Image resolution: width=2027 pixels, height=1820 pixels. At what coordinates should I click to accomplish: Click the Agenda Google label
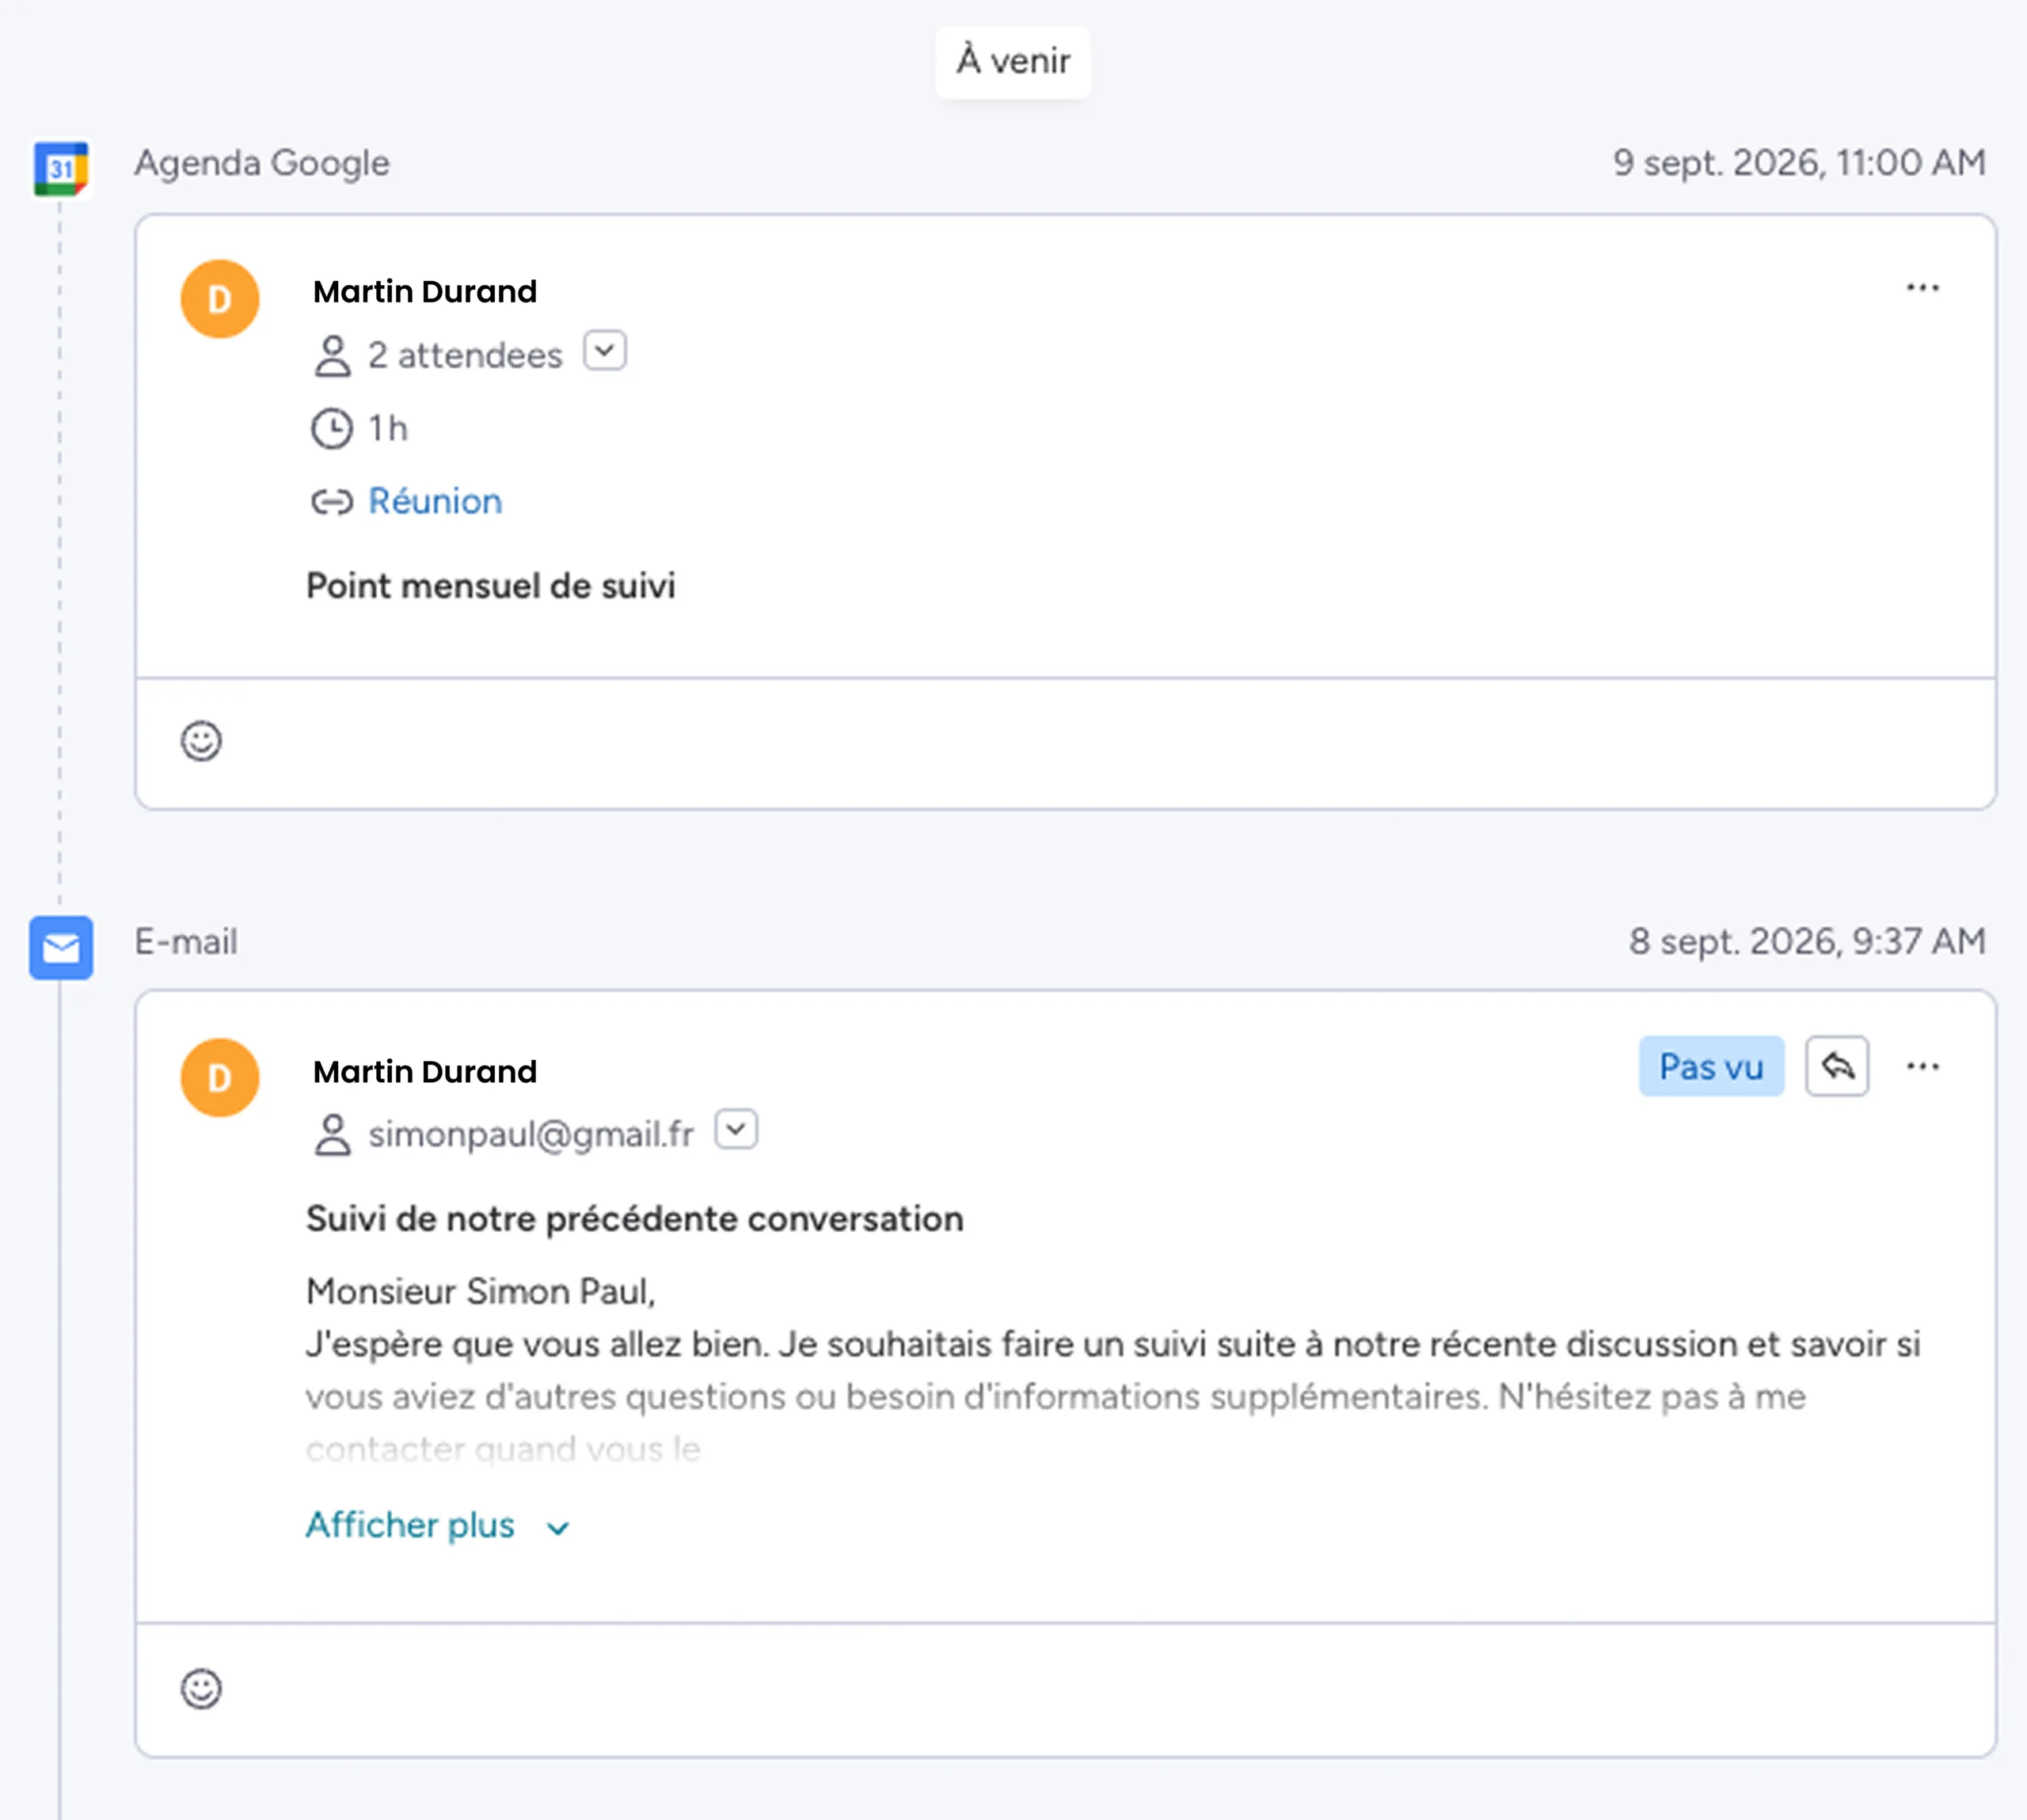pyautogui.click(x=262, y=163)
